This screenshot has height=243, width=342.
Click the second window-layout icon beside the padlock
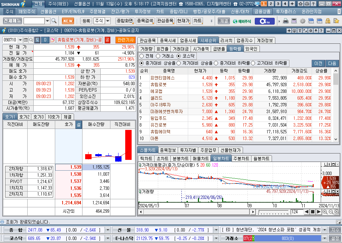click(319, 21)
